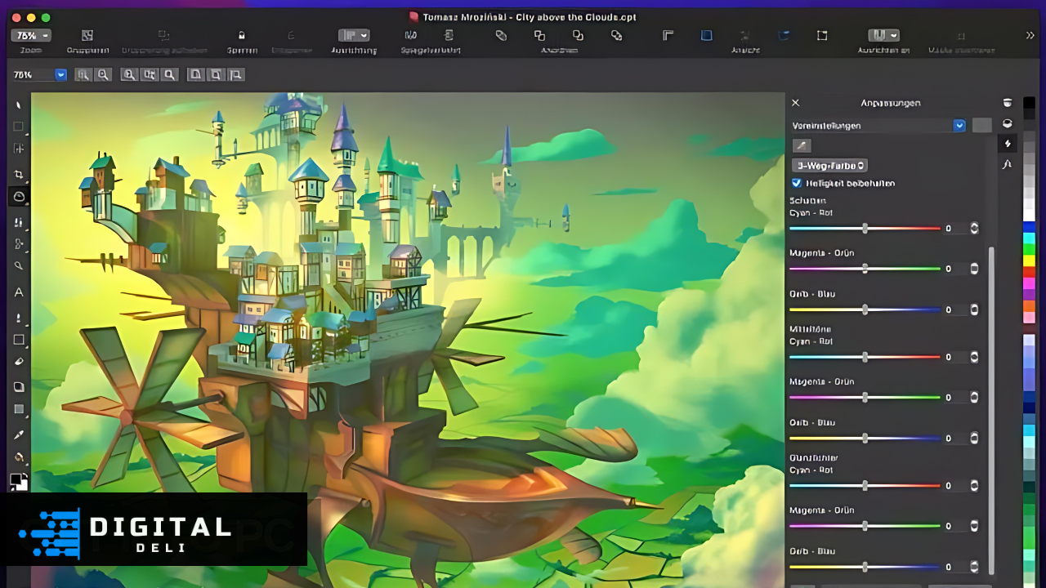1046x588 pixels.
Task: Show more toolbar items with the double chevron
Action: pos(1030,35)
